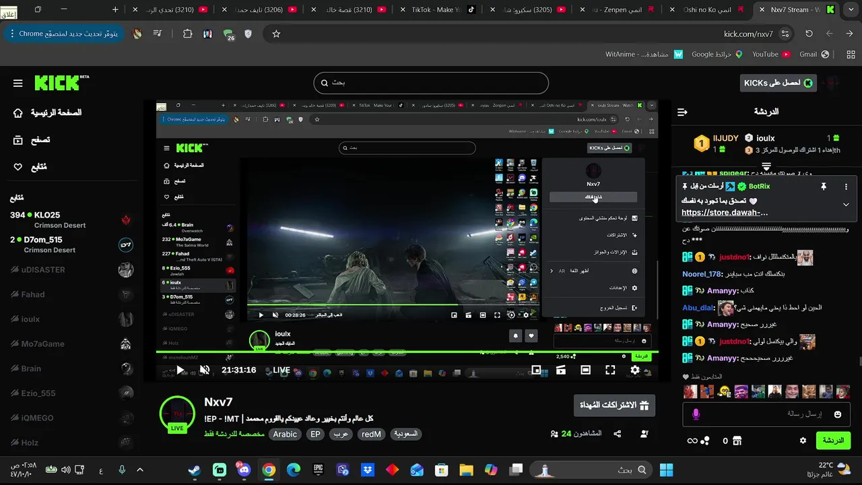
Task: Open the store.dawah link in pinned message
Action: 725,212
